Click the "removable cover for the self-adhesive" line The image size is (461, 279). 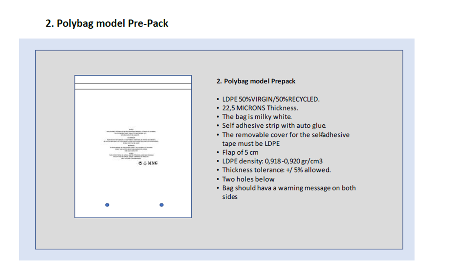[285, 135]
